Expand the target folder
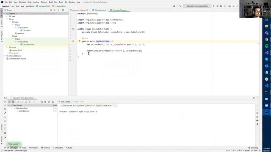 7,47
